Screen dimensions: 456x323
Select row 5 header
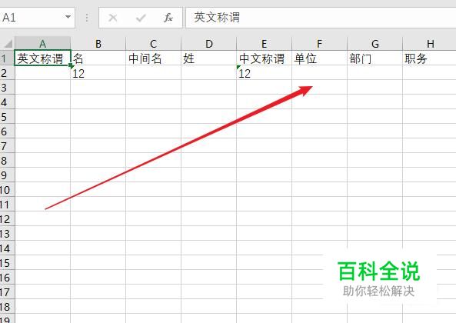[7, 116]
